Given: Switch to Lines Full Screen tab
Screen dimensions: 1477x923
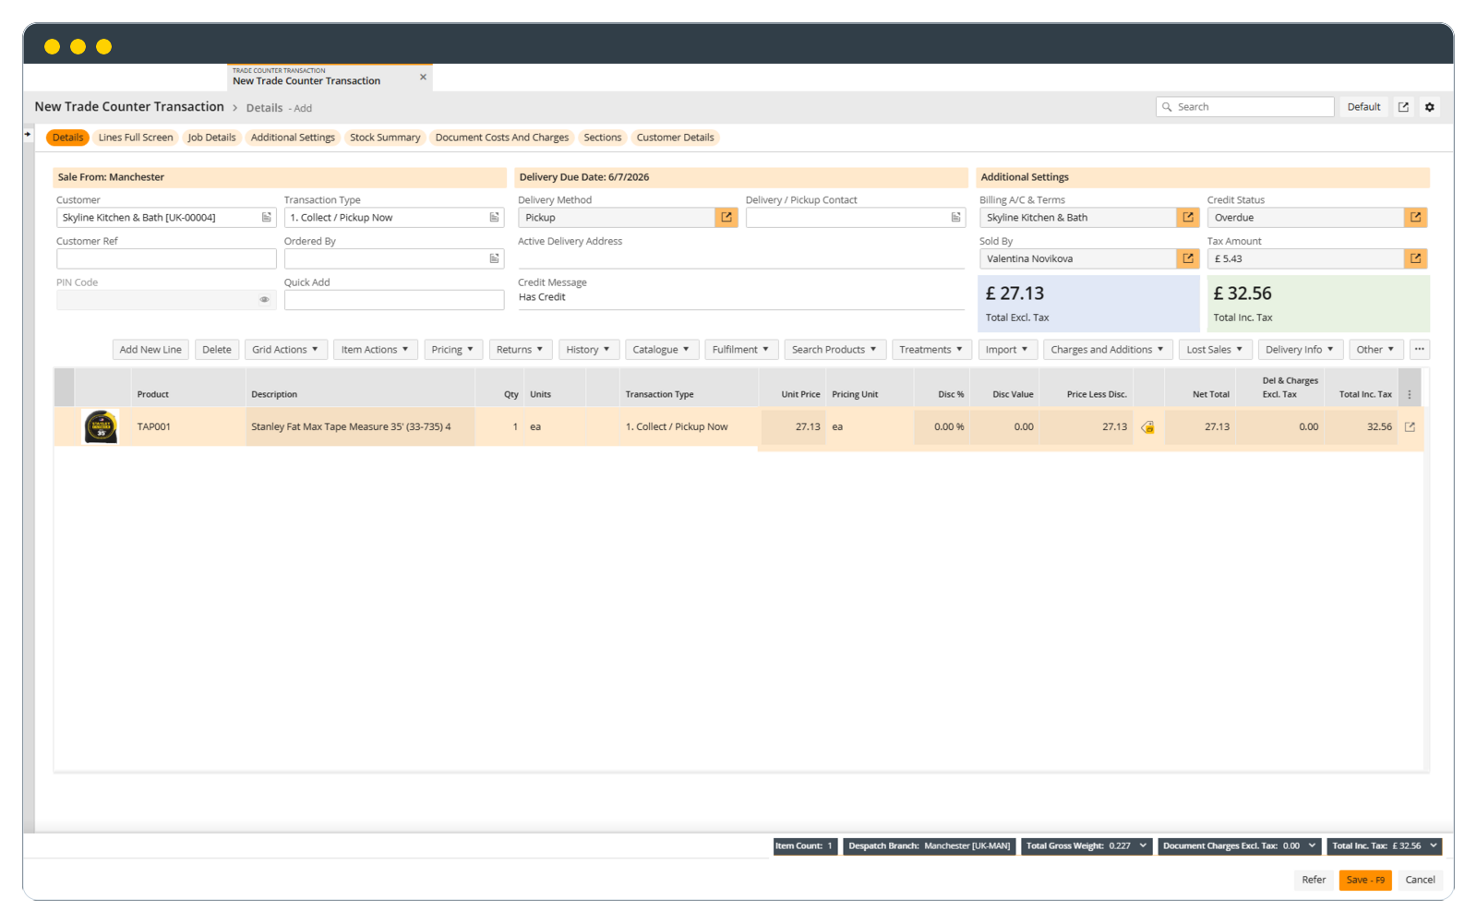Looking at the screenshot, I should click(136, 138).
